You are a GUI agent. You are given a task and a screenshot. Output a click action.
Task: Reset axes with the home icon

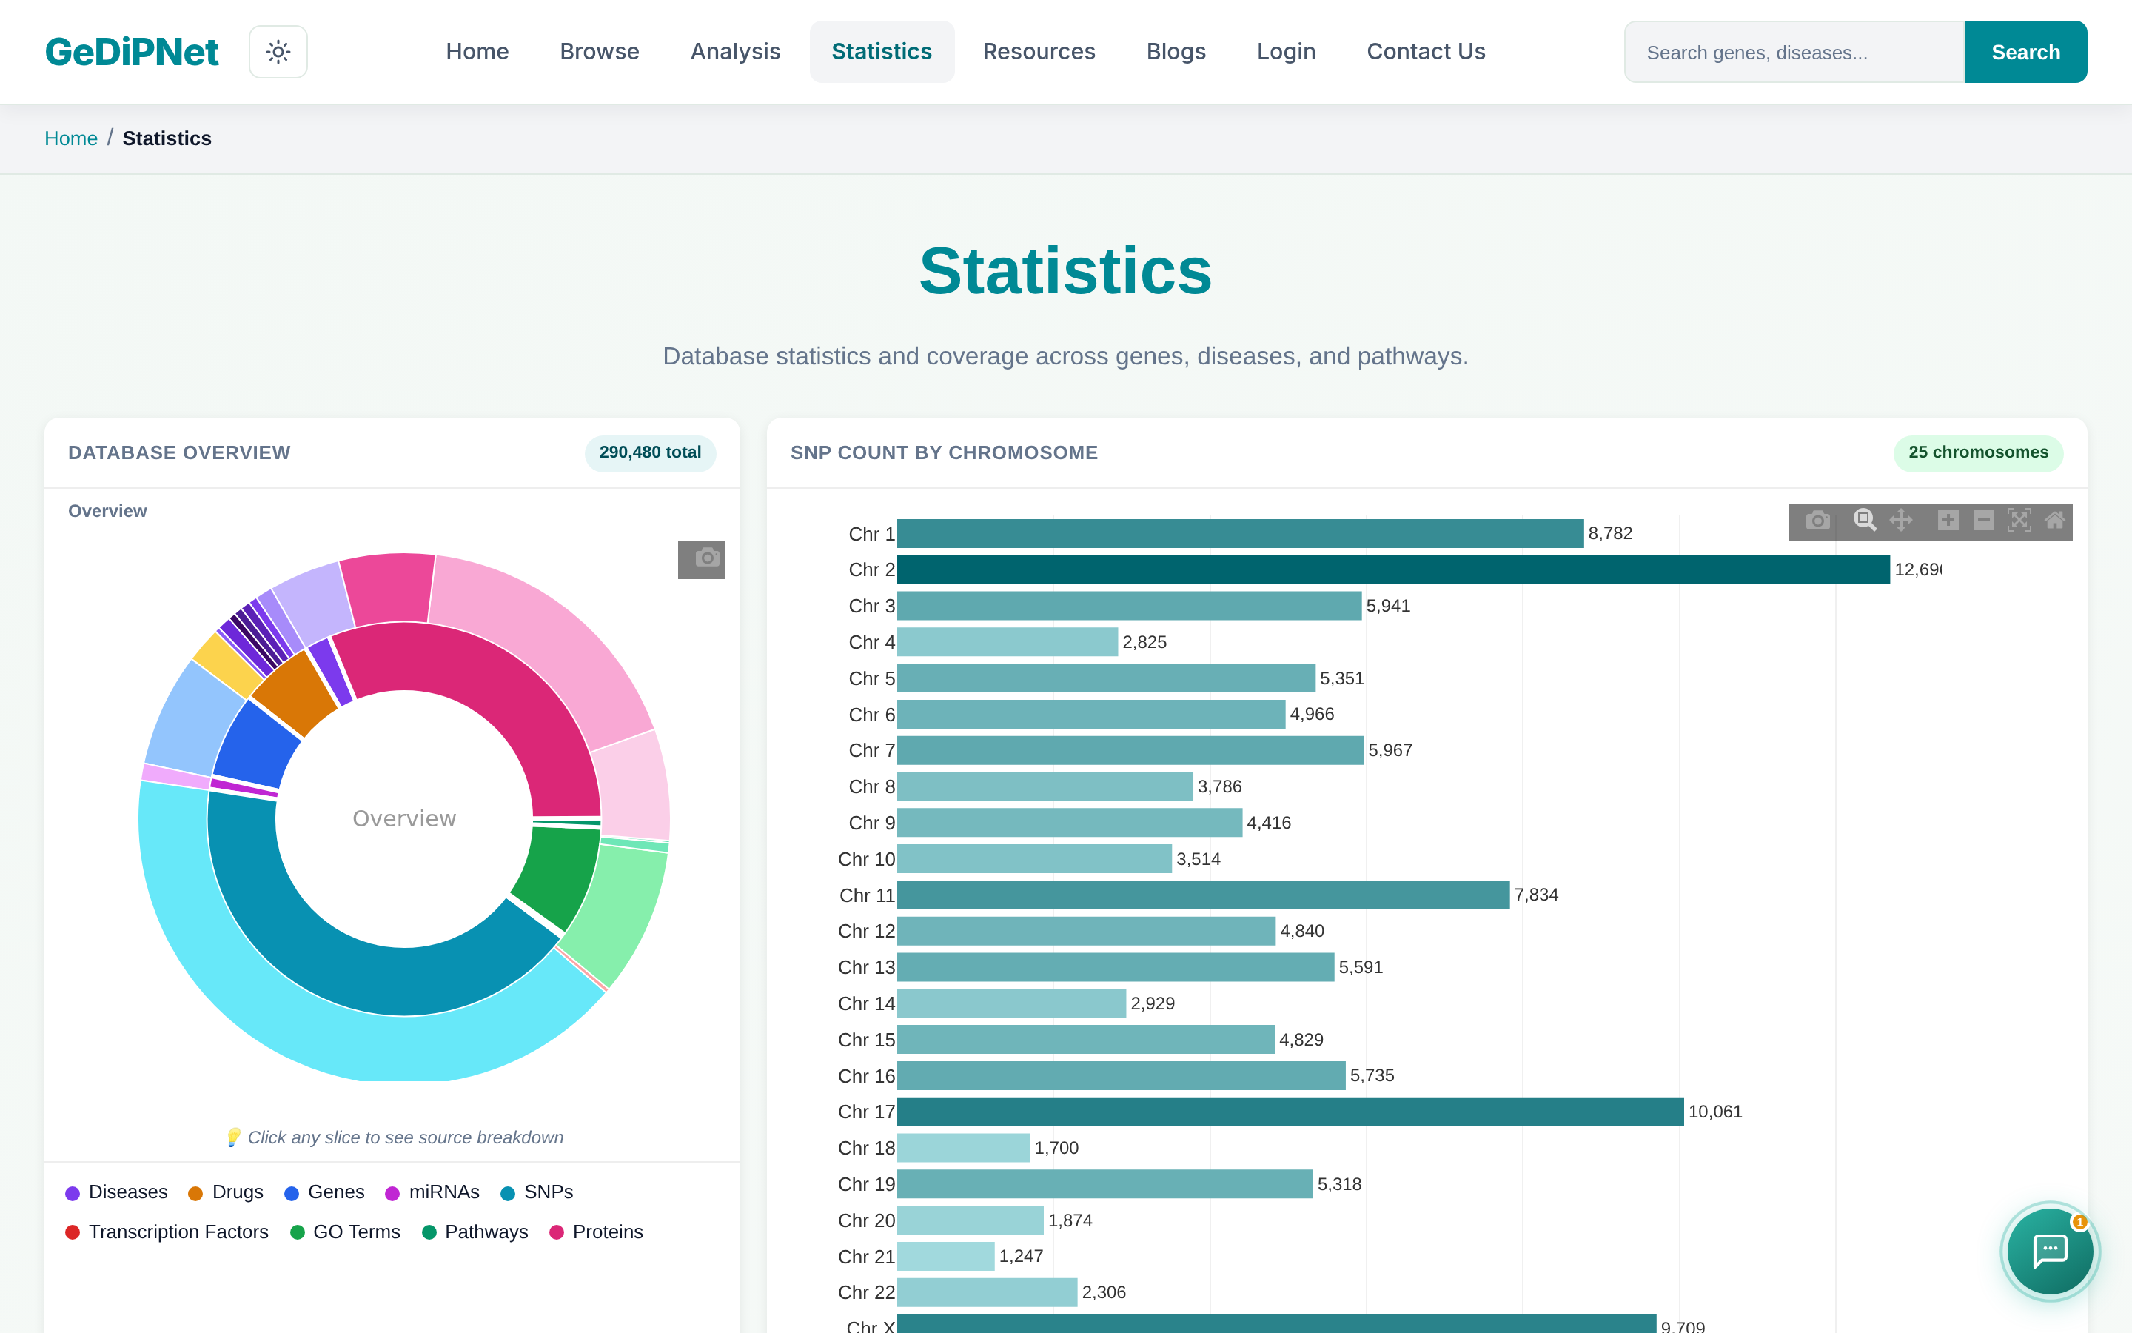(2054, 521)
